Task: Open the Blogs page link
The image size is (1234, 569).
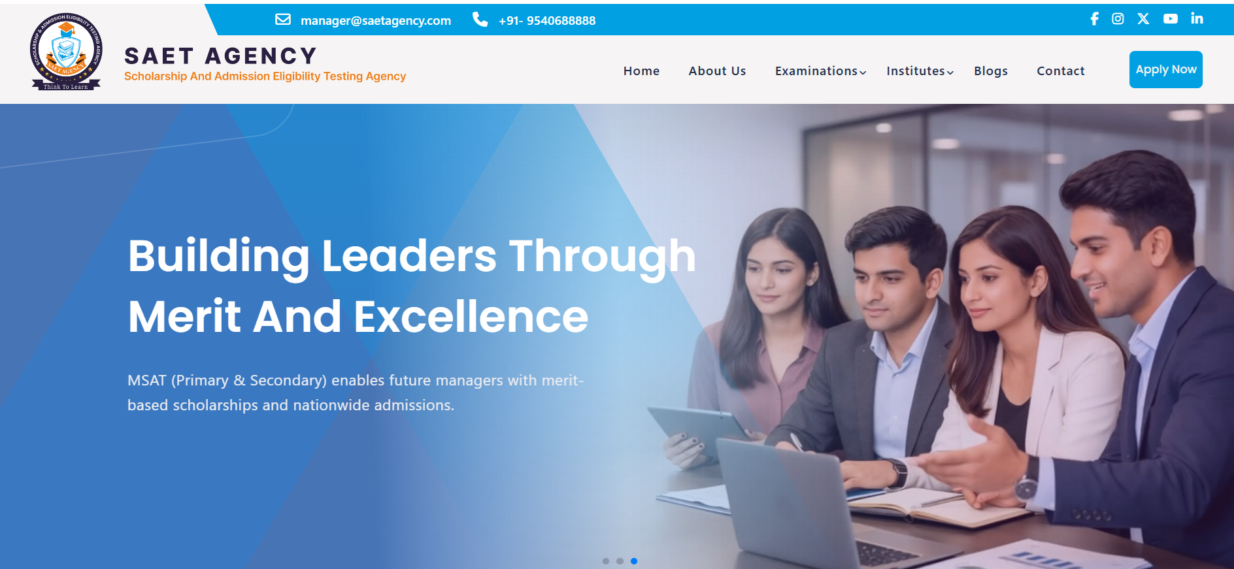Action: (x=991, y=71)
